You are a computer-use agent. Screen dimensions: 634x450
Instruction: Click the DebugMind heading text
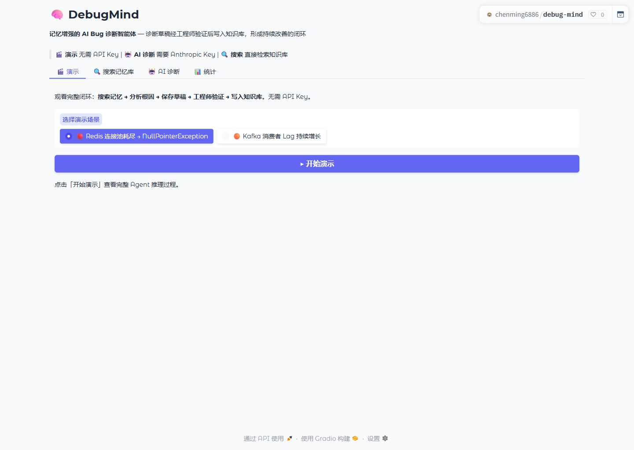tap(103, 15)
